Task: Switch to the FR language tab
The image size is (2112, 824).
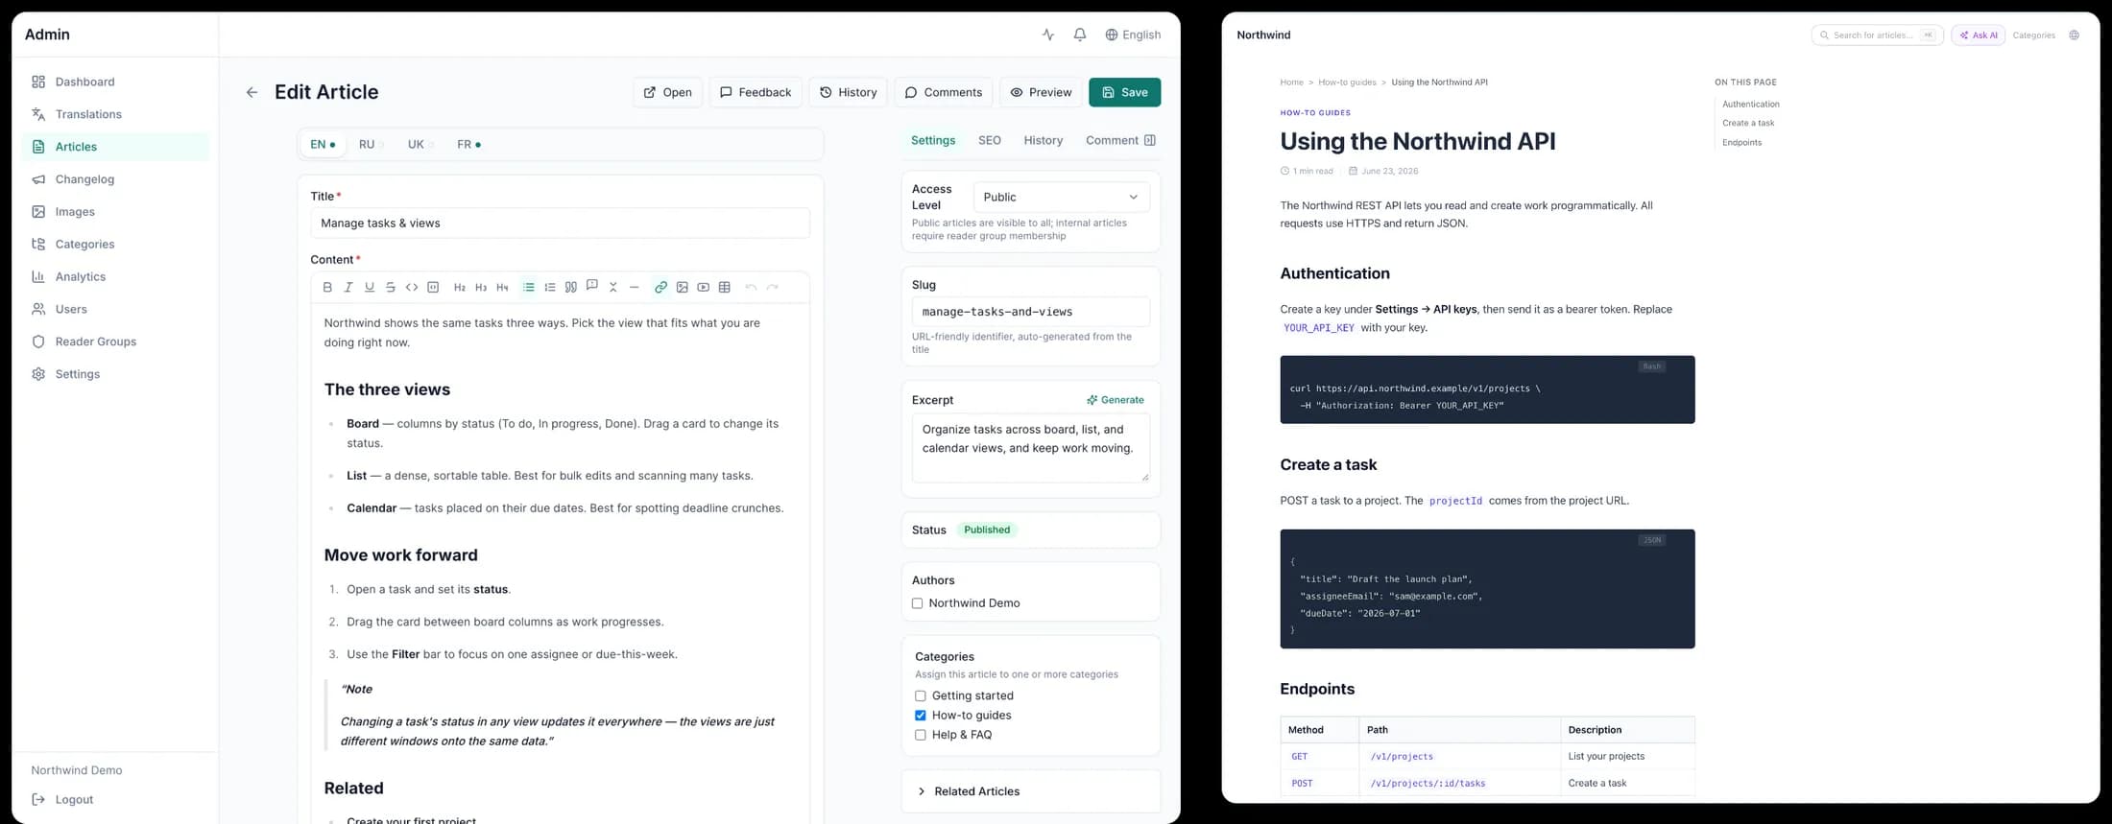Action: pos(468,144)
